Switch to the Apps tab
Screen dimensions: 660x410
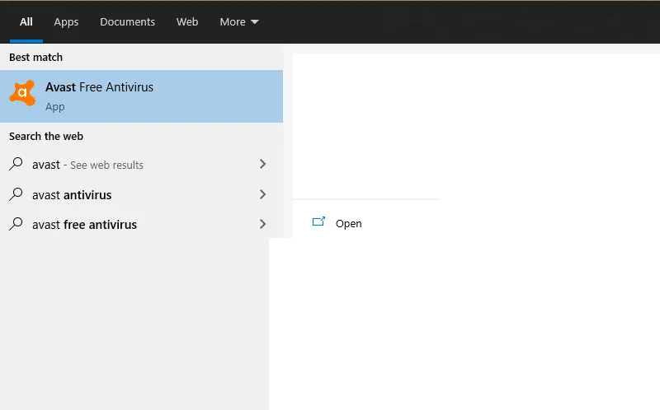66,22
